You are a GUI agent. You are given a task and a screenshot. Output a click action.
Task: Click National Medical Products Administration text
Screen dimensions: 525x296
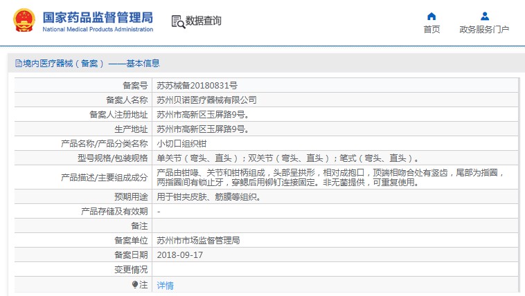click(98, 30)
